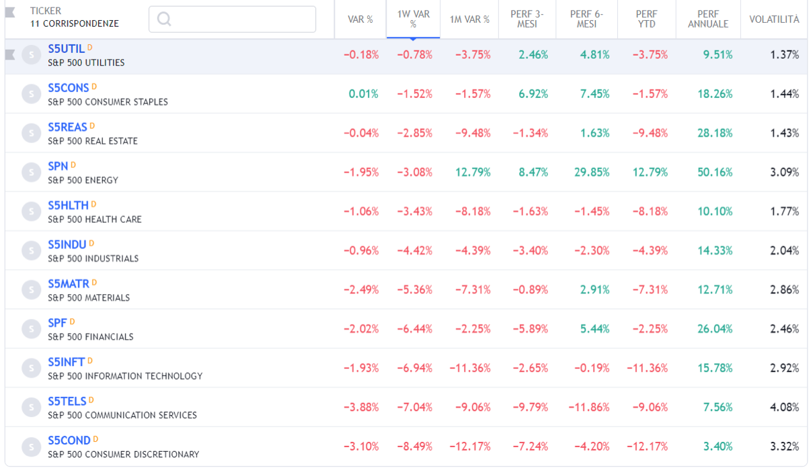
Task: Click the SPF round logo icon
Action: tap(31, 329)
